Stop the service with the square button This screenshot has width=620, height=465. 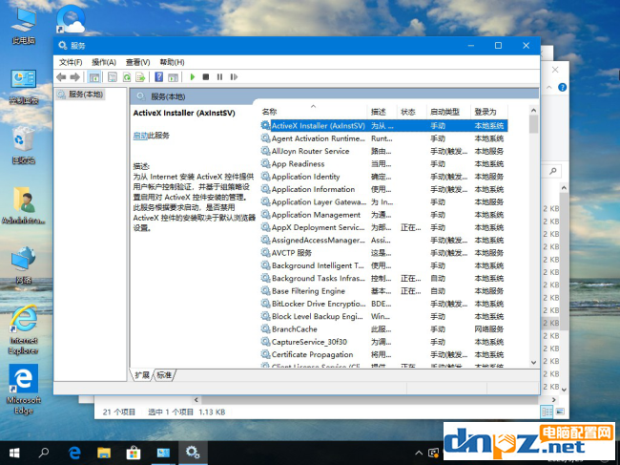(206, 77)
